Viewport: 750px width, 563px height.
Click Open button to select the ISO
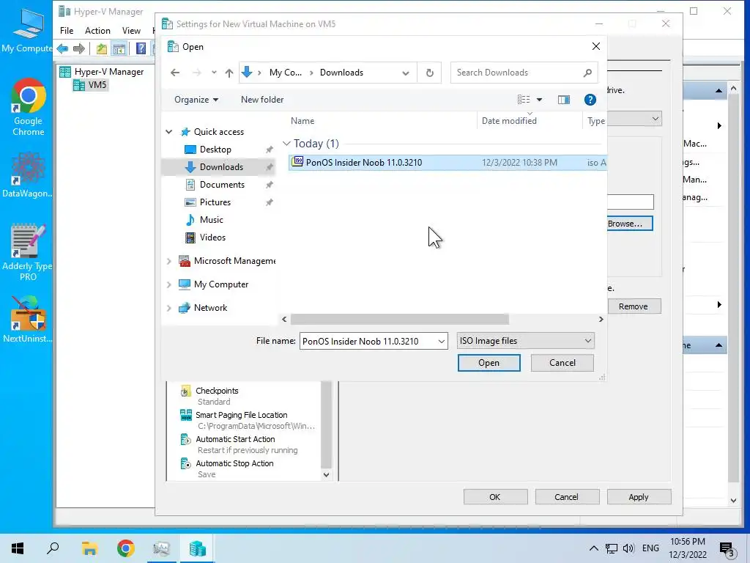pyautogui.click(x=489, y=363)
